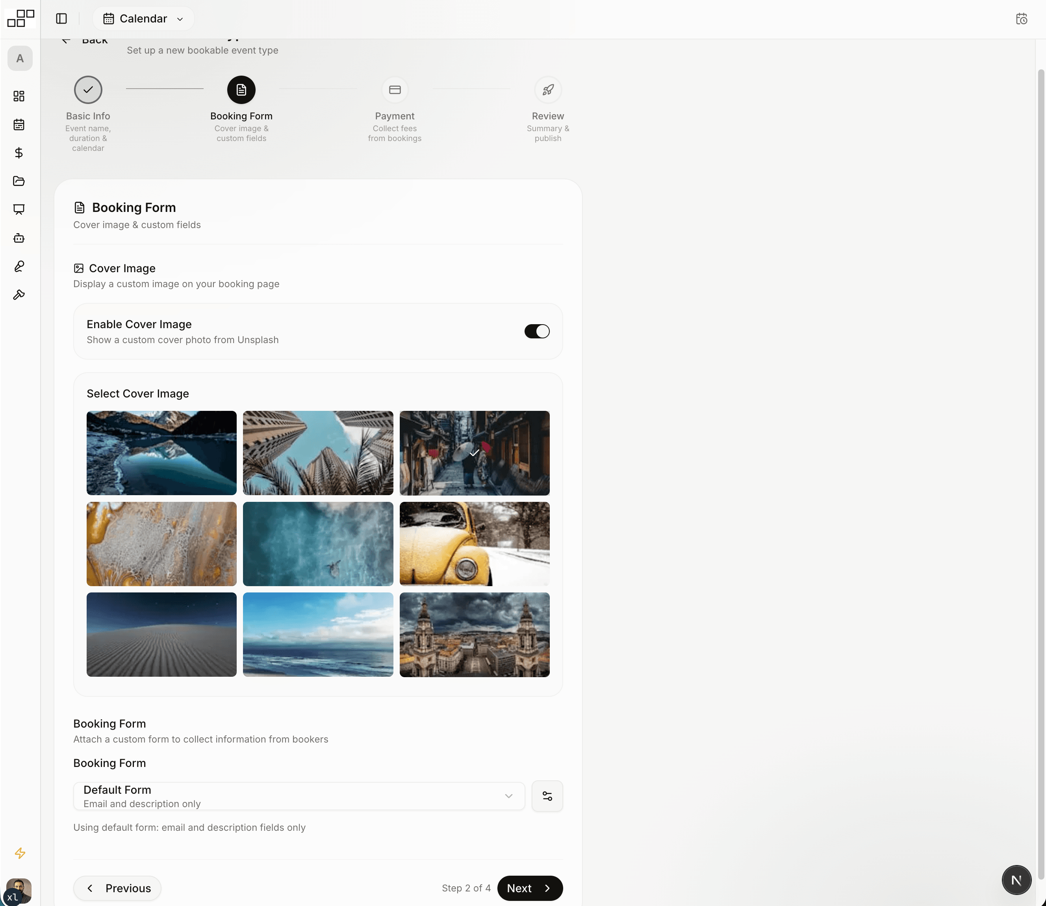
Task: Click 'Using default form: email and description fields only'
Action: coord(189,828)
